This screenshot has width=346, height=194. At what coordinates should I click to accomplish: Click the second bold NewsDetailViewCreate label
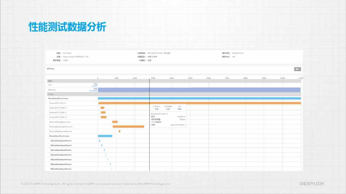click(x=58, y=136)
